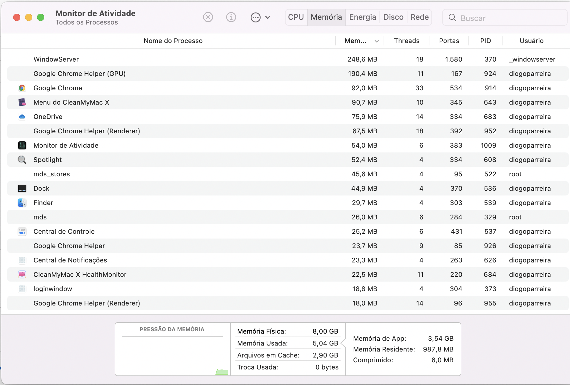Click the stop process X icon
570x385 pixels.
pyautogui.click(x=208, y=17)
